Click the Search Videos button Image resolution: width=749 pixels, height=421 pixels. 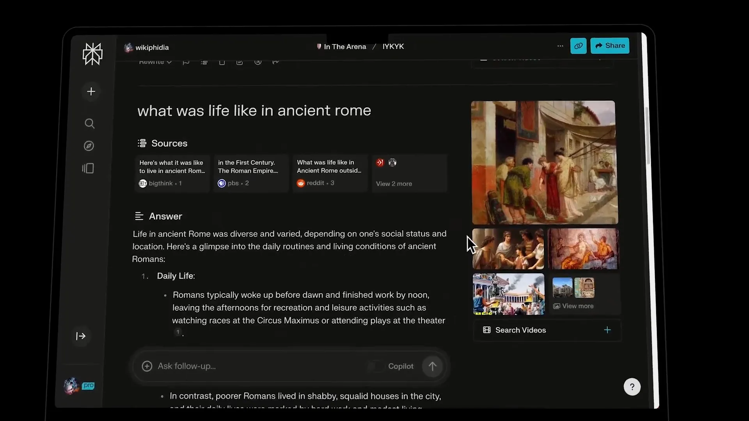(x=547, y=330)
